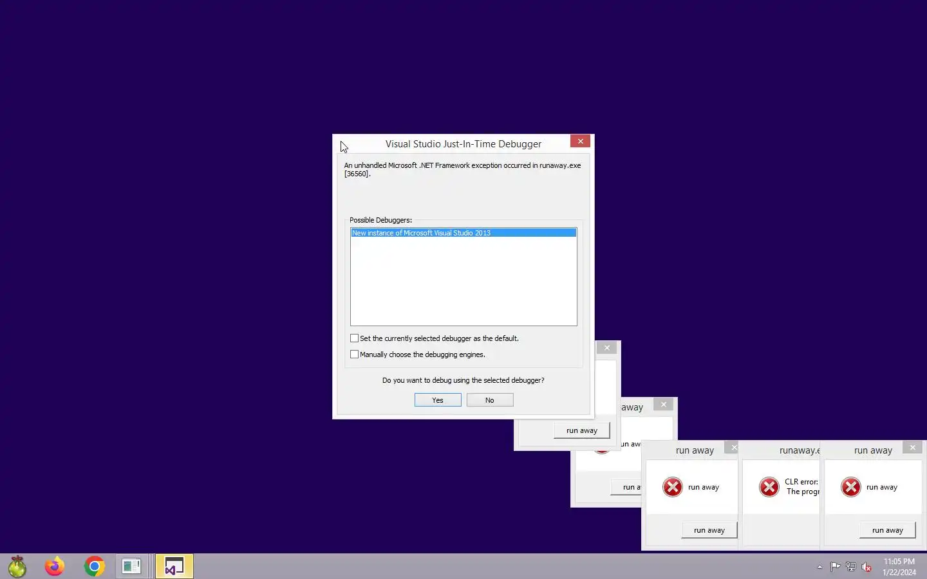The image size is (927, 579).
Task: Launch Firefox from the taskbar
Action: (55, 566)
